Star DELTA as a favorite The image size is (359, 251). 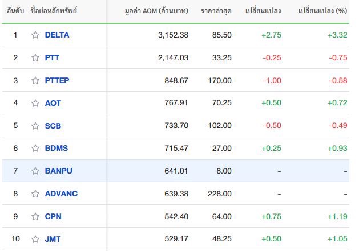tap(35, 35)
